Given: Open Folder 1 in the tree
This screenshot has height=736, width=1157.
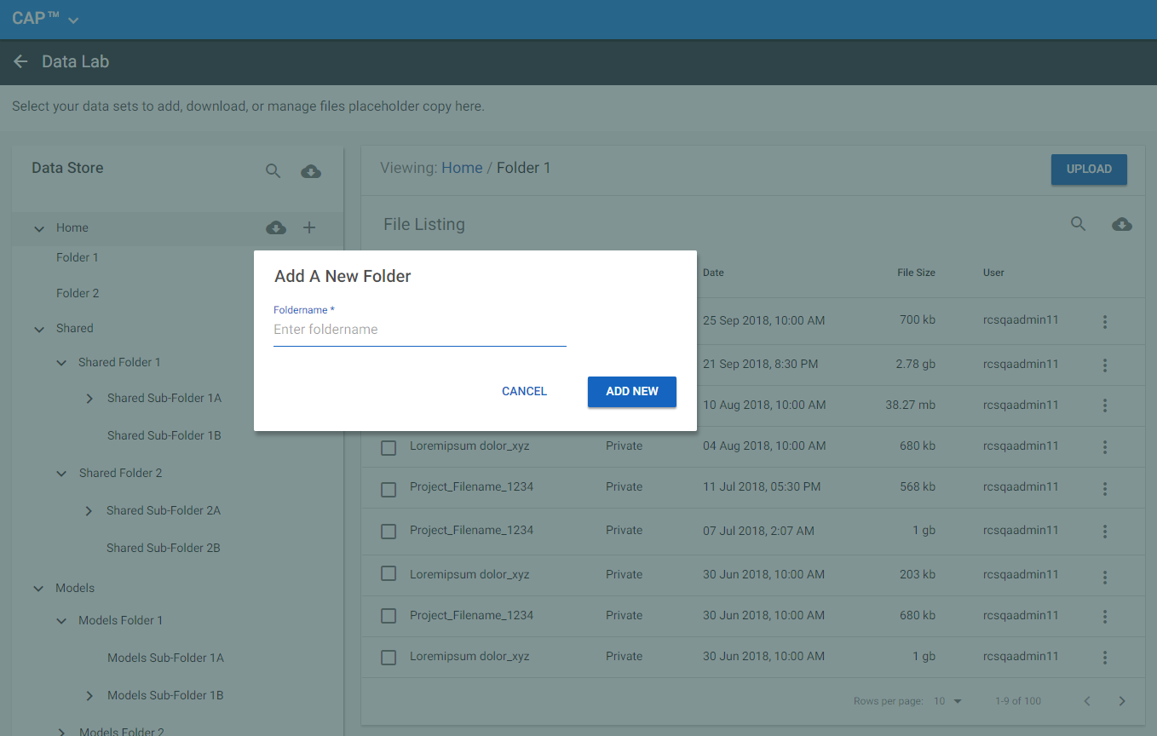Looking at the screenshot, I should click(x=78, y=257).
